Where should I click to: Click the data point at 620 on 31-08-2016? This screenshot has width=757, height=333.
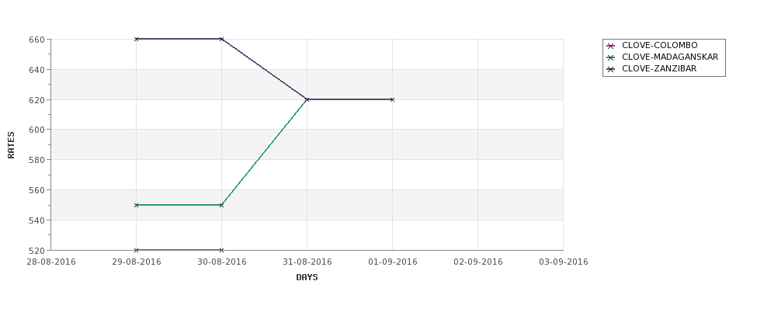click(307, 99)
